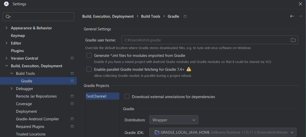Click the back navigation arrow icon

(x=292, y=16)
